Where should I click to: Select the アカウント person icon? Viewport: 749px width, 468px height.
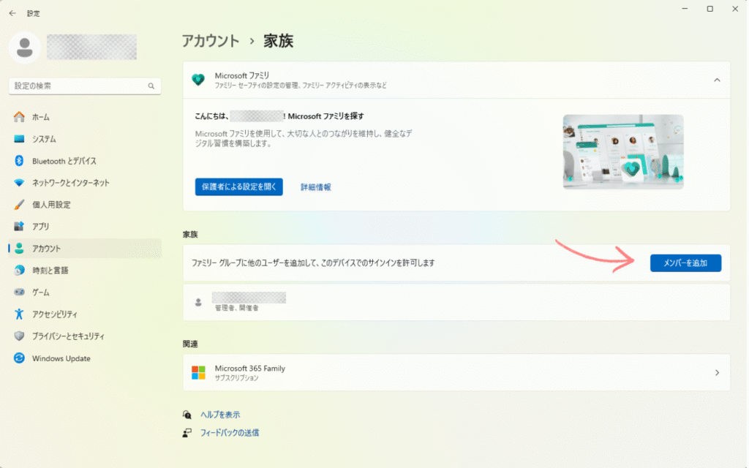(19, 249)
